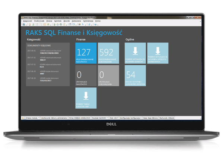Open document FSM/2017/08/M1/0001
The image size is (222, 154).
49,53
